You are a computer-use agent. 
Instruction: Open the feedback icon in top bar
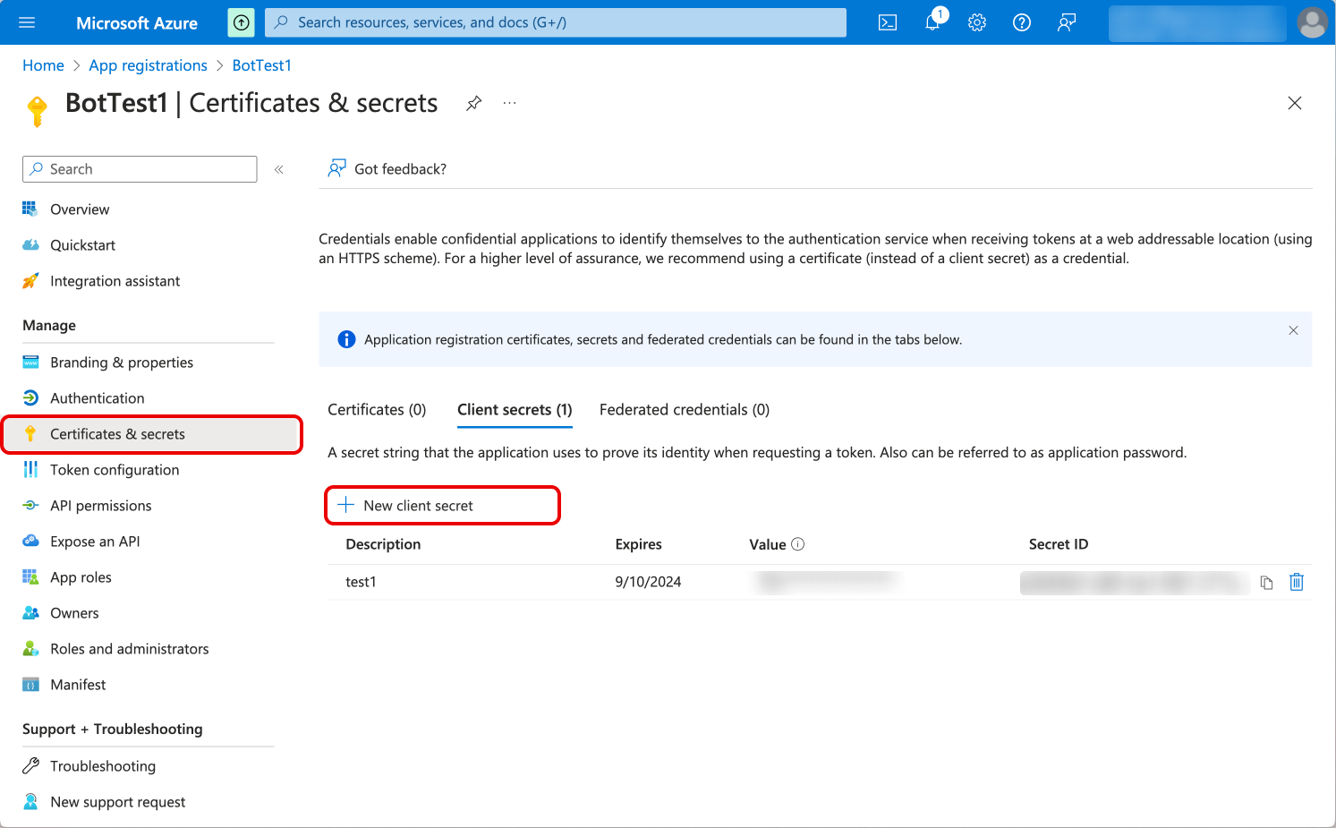click(x=1067, y=22)
